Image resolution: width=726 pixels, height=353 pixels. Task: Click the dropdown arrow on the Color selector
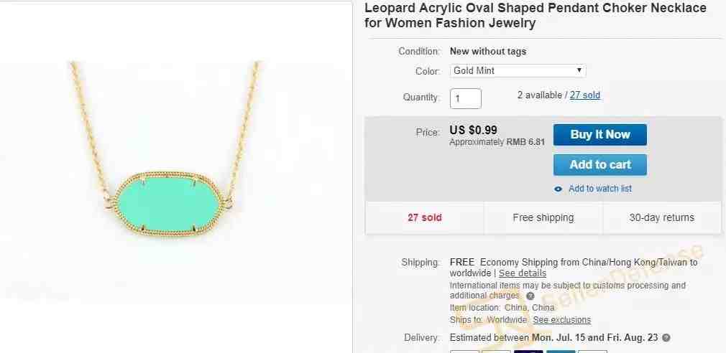coord(579,70)
